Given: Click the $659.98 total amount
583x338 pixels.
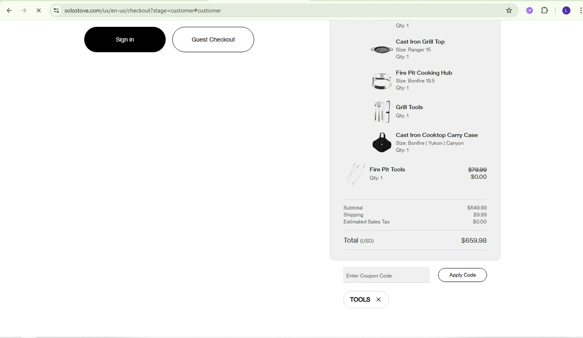Looking at the screenshot, I should click(474, 240).
